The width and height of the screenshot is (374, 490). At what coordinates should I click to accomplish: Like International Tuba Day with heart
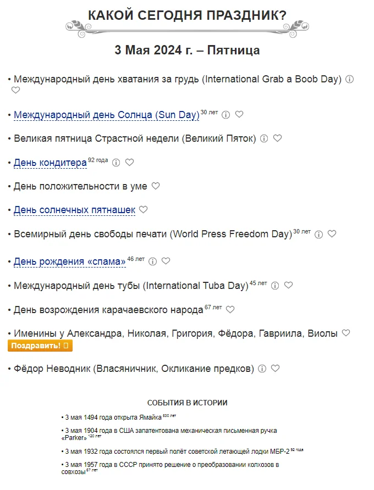coord(289,286)
